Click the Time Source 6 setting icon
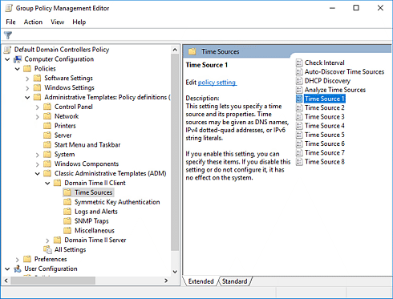Viewport: 393px width, 299px height. (299, 143)
